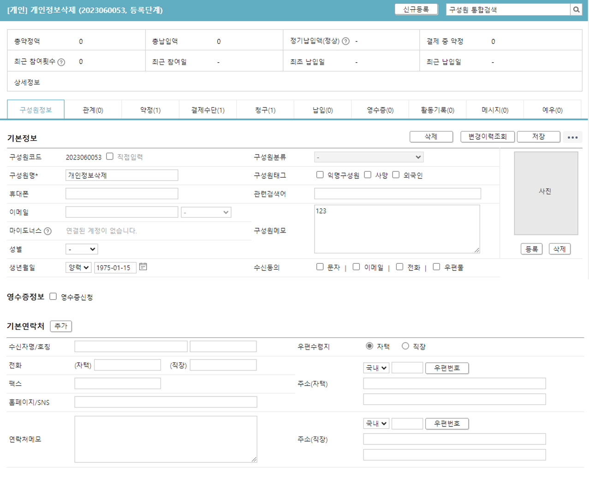
Task: Click the search magnifier icon in header
Action: pyautogui.click(x=576, y=10)
